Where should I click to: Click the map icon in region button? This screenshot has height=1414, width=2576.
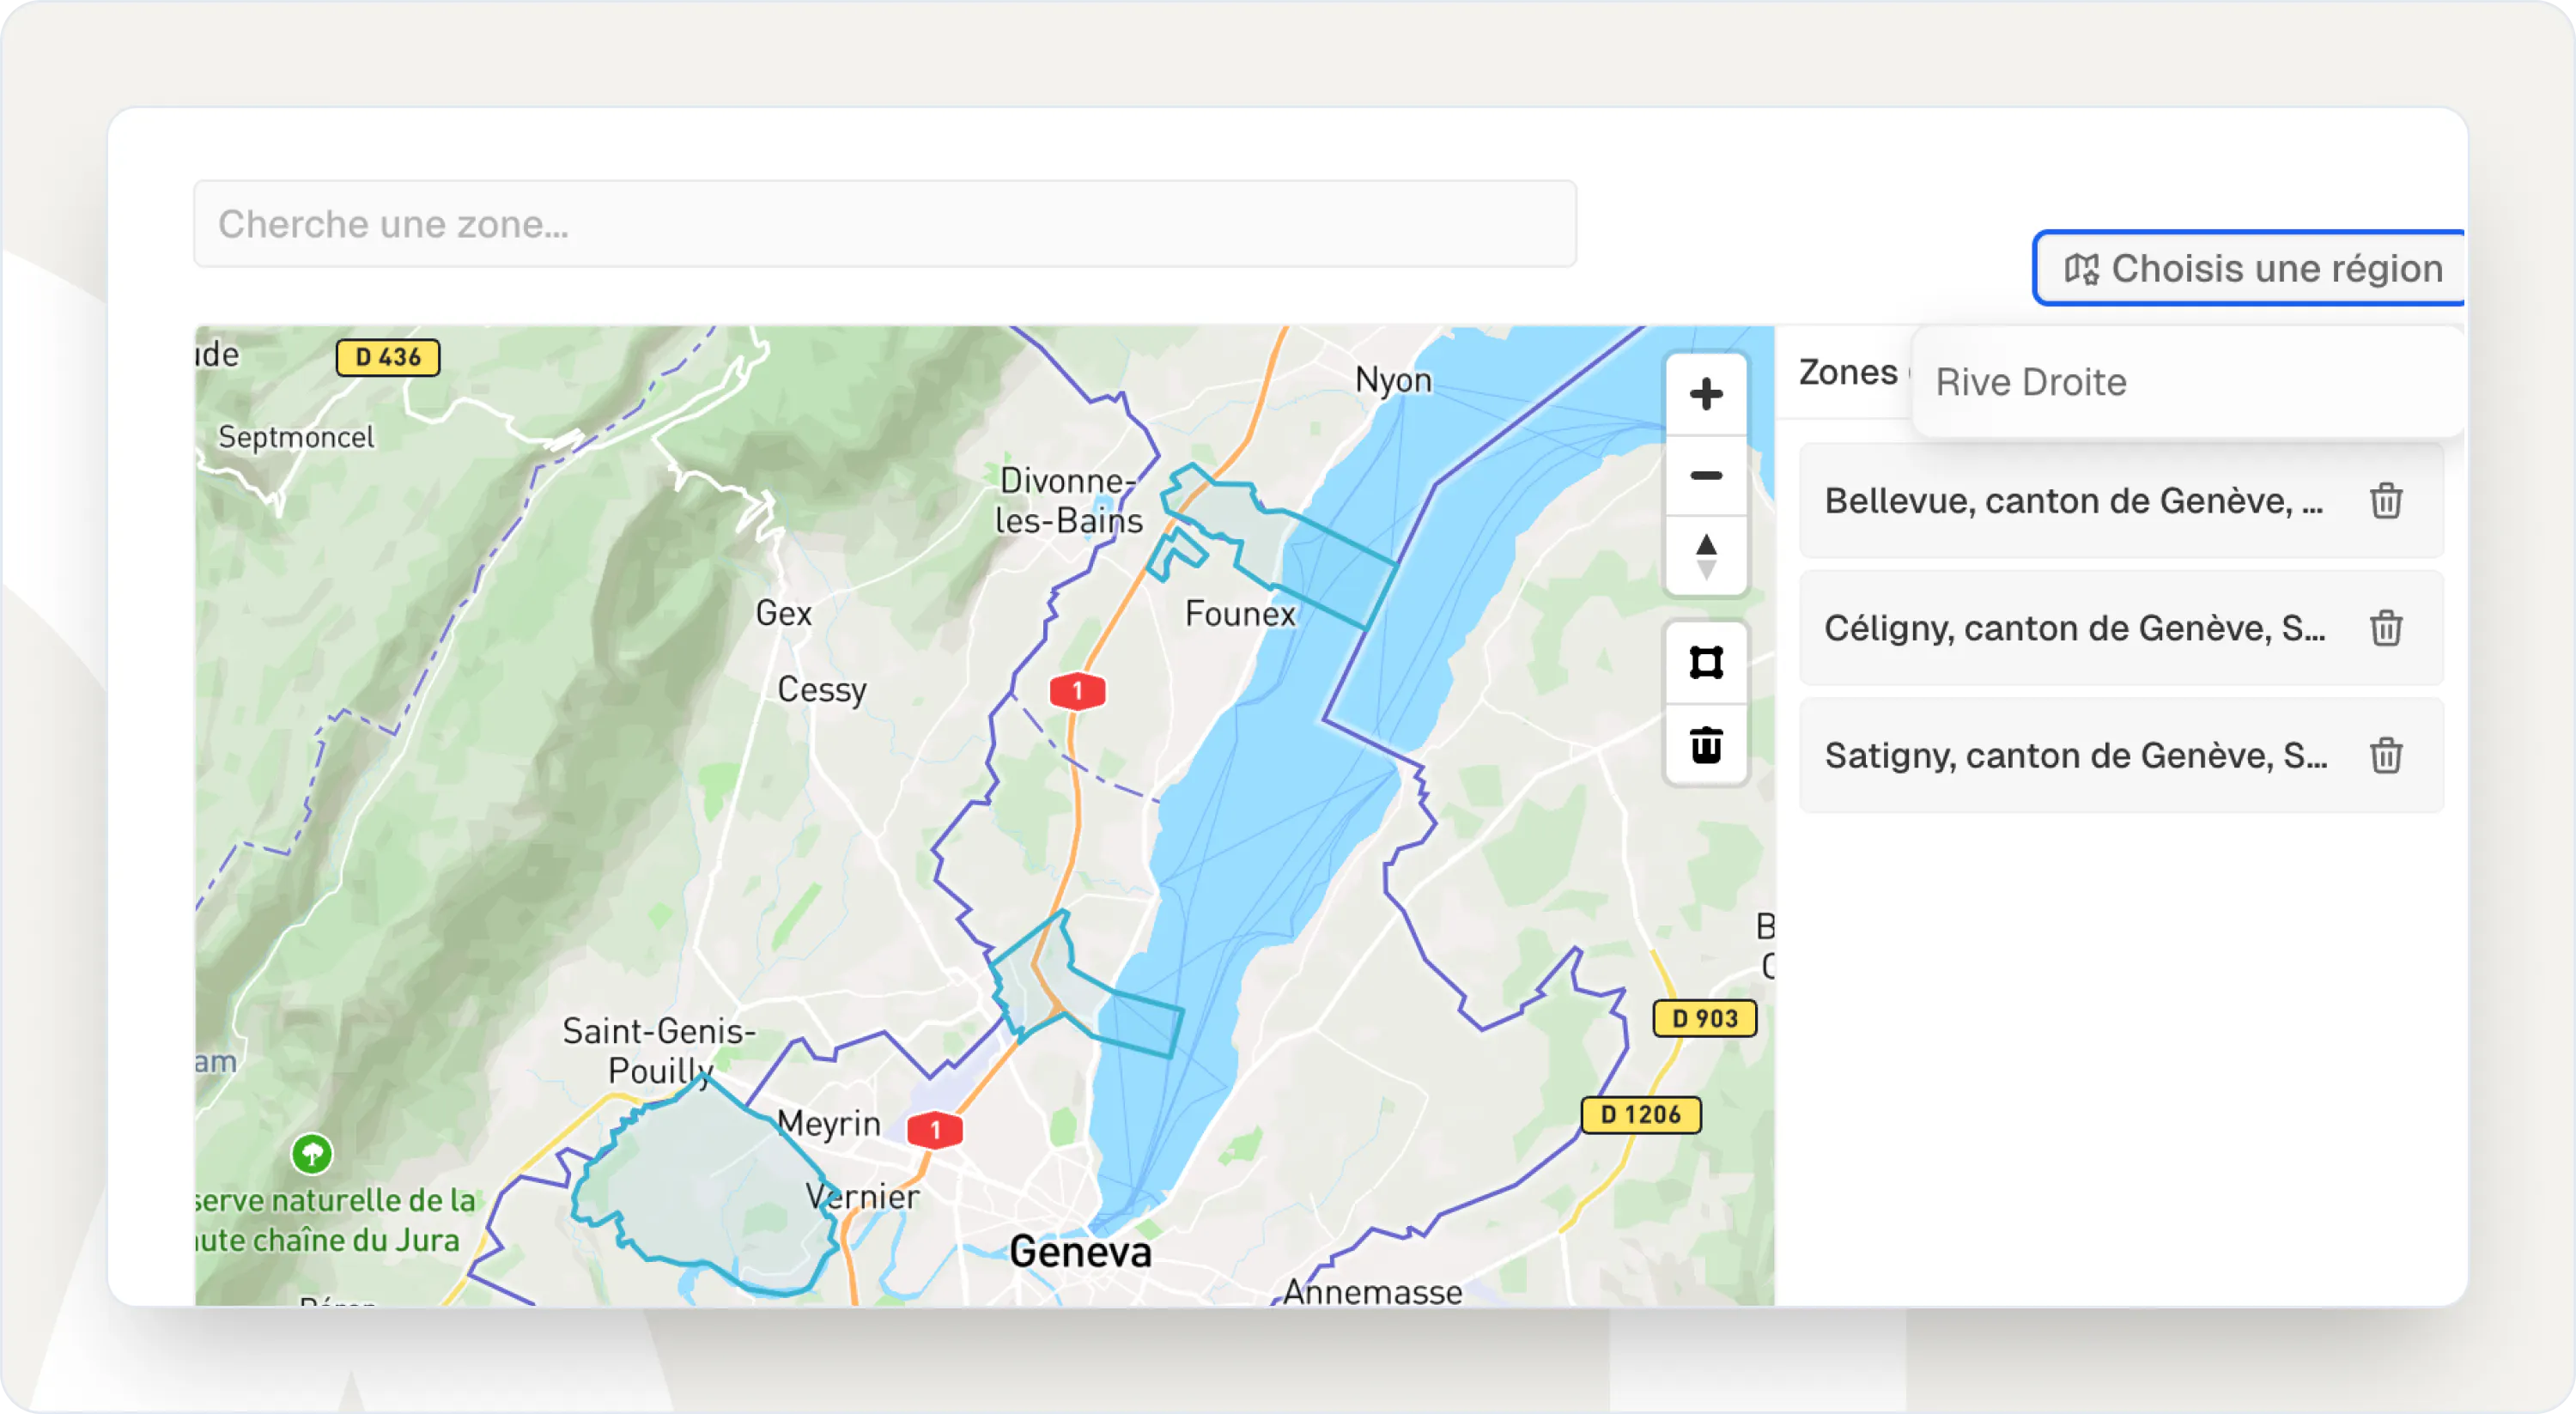coord(2082,269)
